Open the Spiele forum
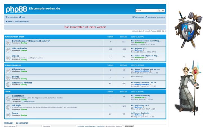The image size is (203, 127). [x=15, y=113]
